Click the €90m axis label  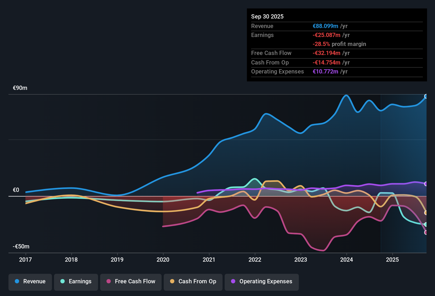coord(20,88)
